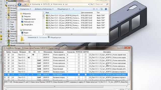161x90 pixels.
Task: Open the Общий доступ dropdown
Action: (x=63, y=9)
